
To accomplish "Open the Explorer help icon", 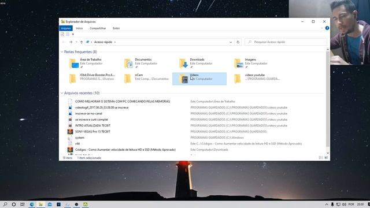I will coord(327,28).
